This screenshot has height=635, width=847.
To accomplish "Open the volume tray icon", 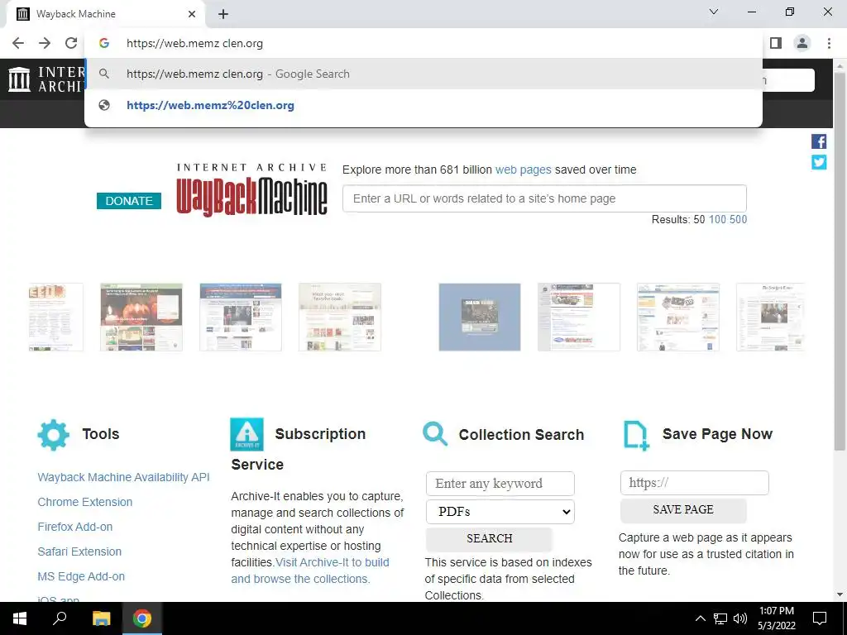I will pyautogui.click(x=740, y=618).
